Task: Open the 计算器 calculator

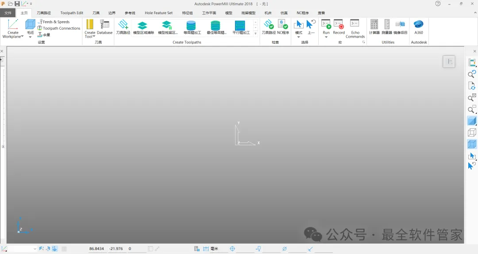Action: (x=374, y=27)
